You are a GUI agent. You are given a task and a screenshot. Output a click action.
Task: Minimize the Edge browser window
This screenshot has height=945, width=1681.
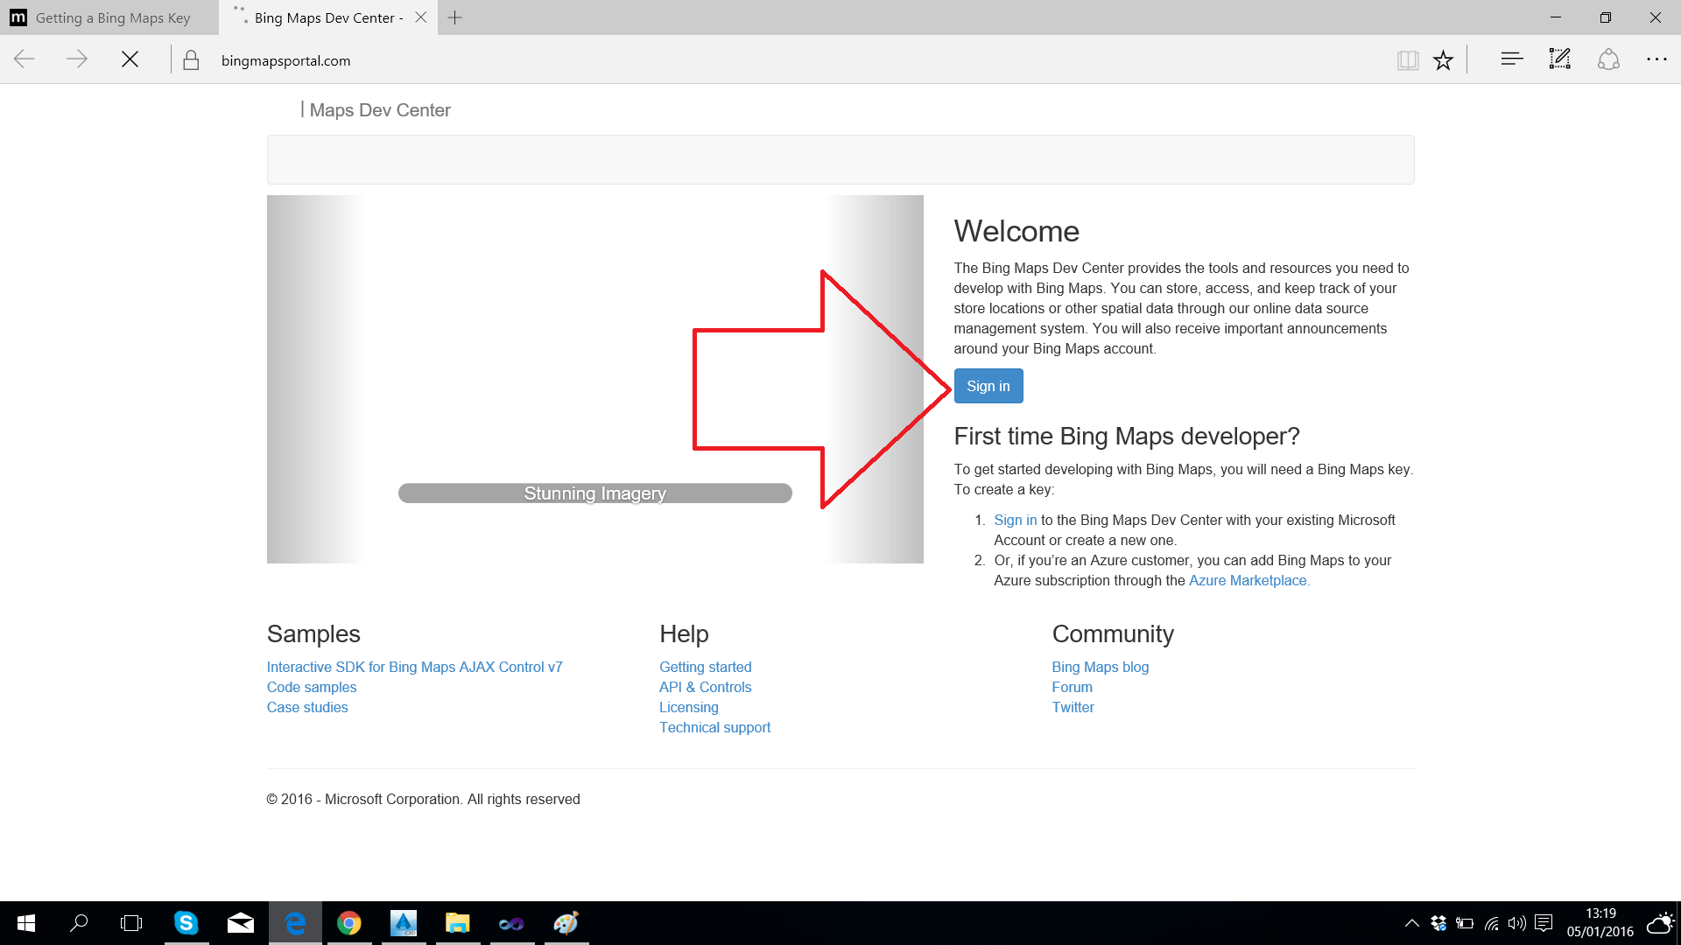[1556, 17]
